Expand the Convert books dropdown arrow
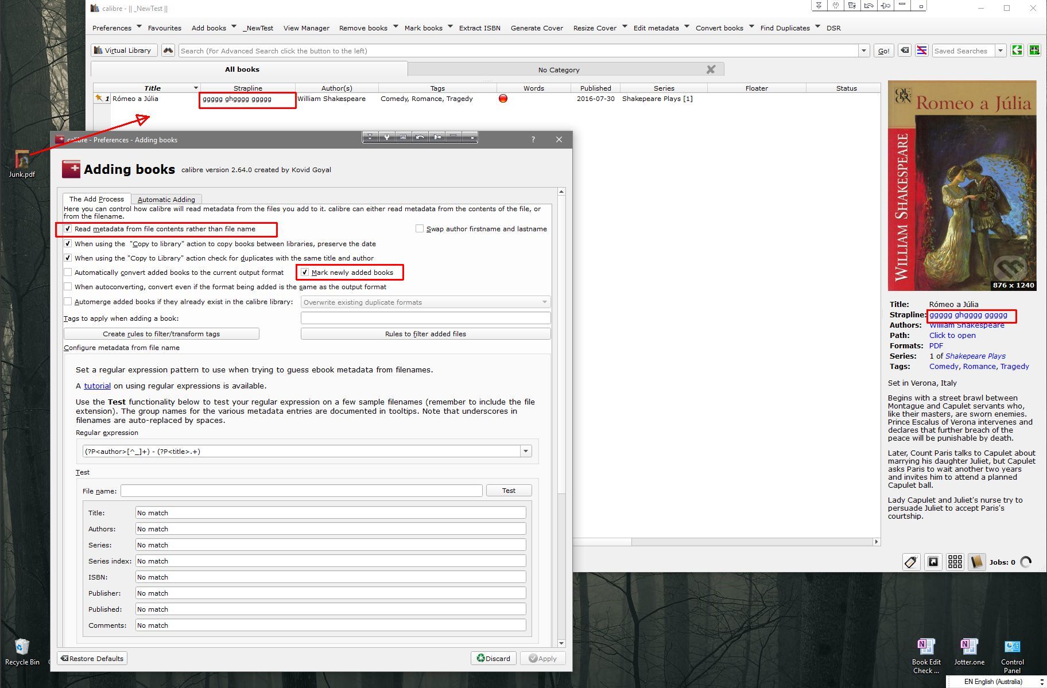 tap(751, 26)
